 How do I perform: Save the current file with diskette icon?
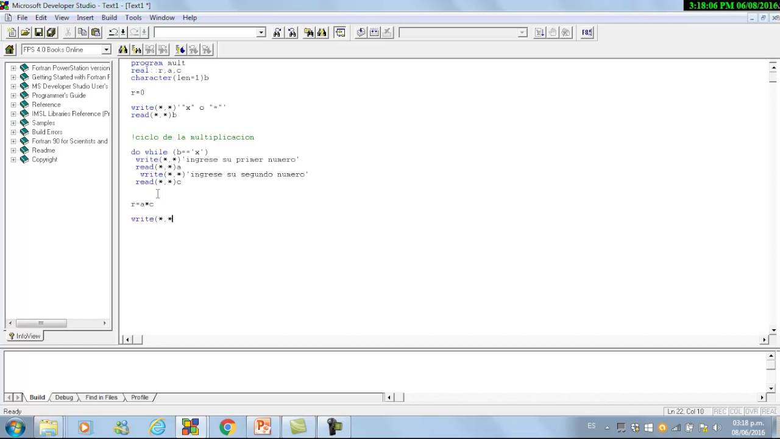pos(39,32)
